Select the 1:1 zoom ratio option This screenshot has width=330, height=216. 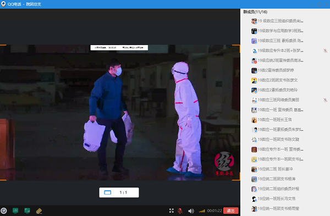[123, 192]
